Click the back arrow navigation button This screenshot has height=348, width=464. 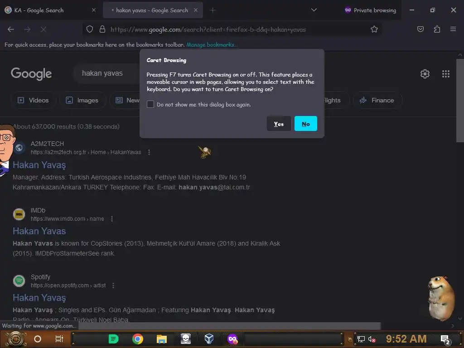pyautogui.click(x=11, y=29)
